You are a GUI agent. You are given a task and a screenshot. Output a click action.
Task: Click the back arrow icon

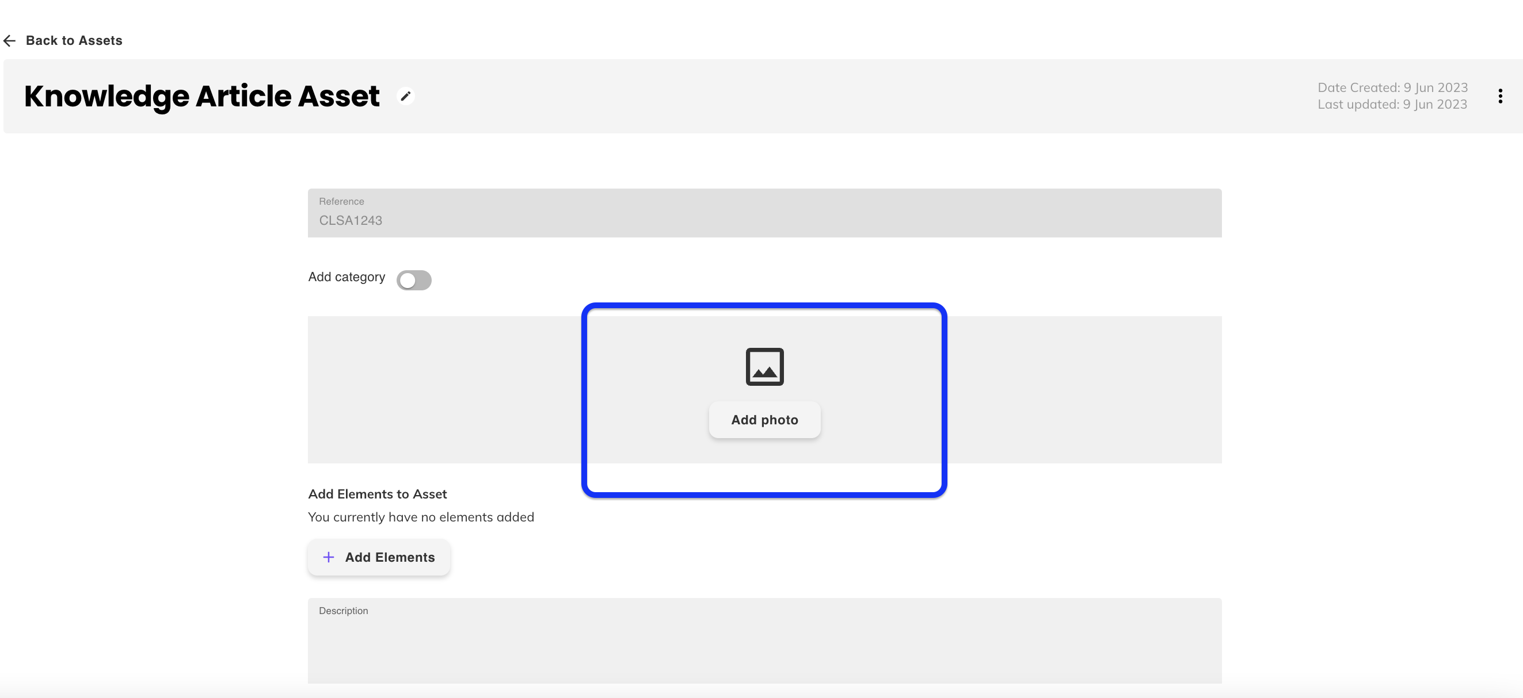[x=9, y=41]
